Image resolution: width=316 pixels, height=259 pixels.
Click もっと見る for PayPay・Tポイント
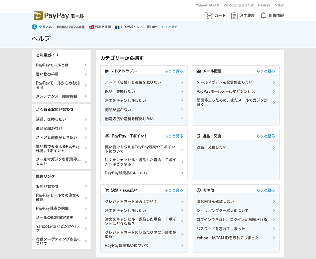(x=174, y=136)
